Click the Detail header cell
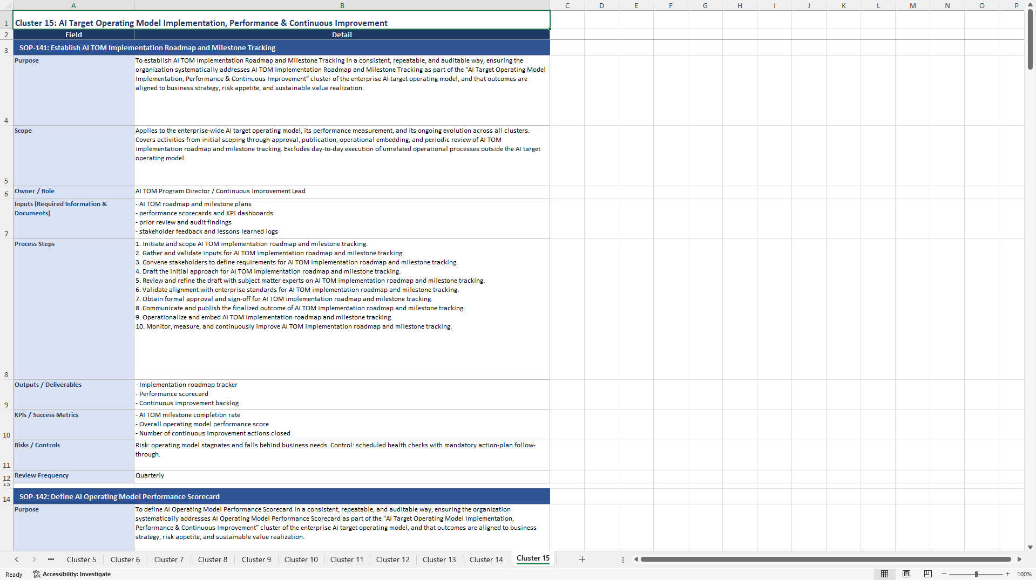This screenshot has height=580, width=1036. (x=342, y=35)
